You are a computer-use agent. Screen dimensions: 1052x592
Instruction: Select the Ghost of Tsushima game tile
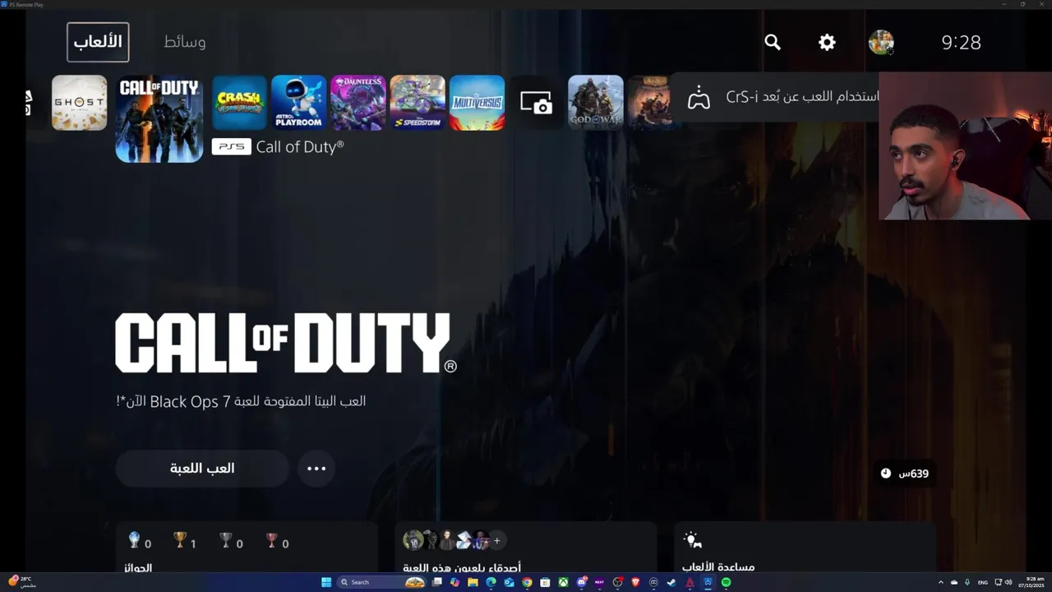pyautogui.click(x=80, y=103)
